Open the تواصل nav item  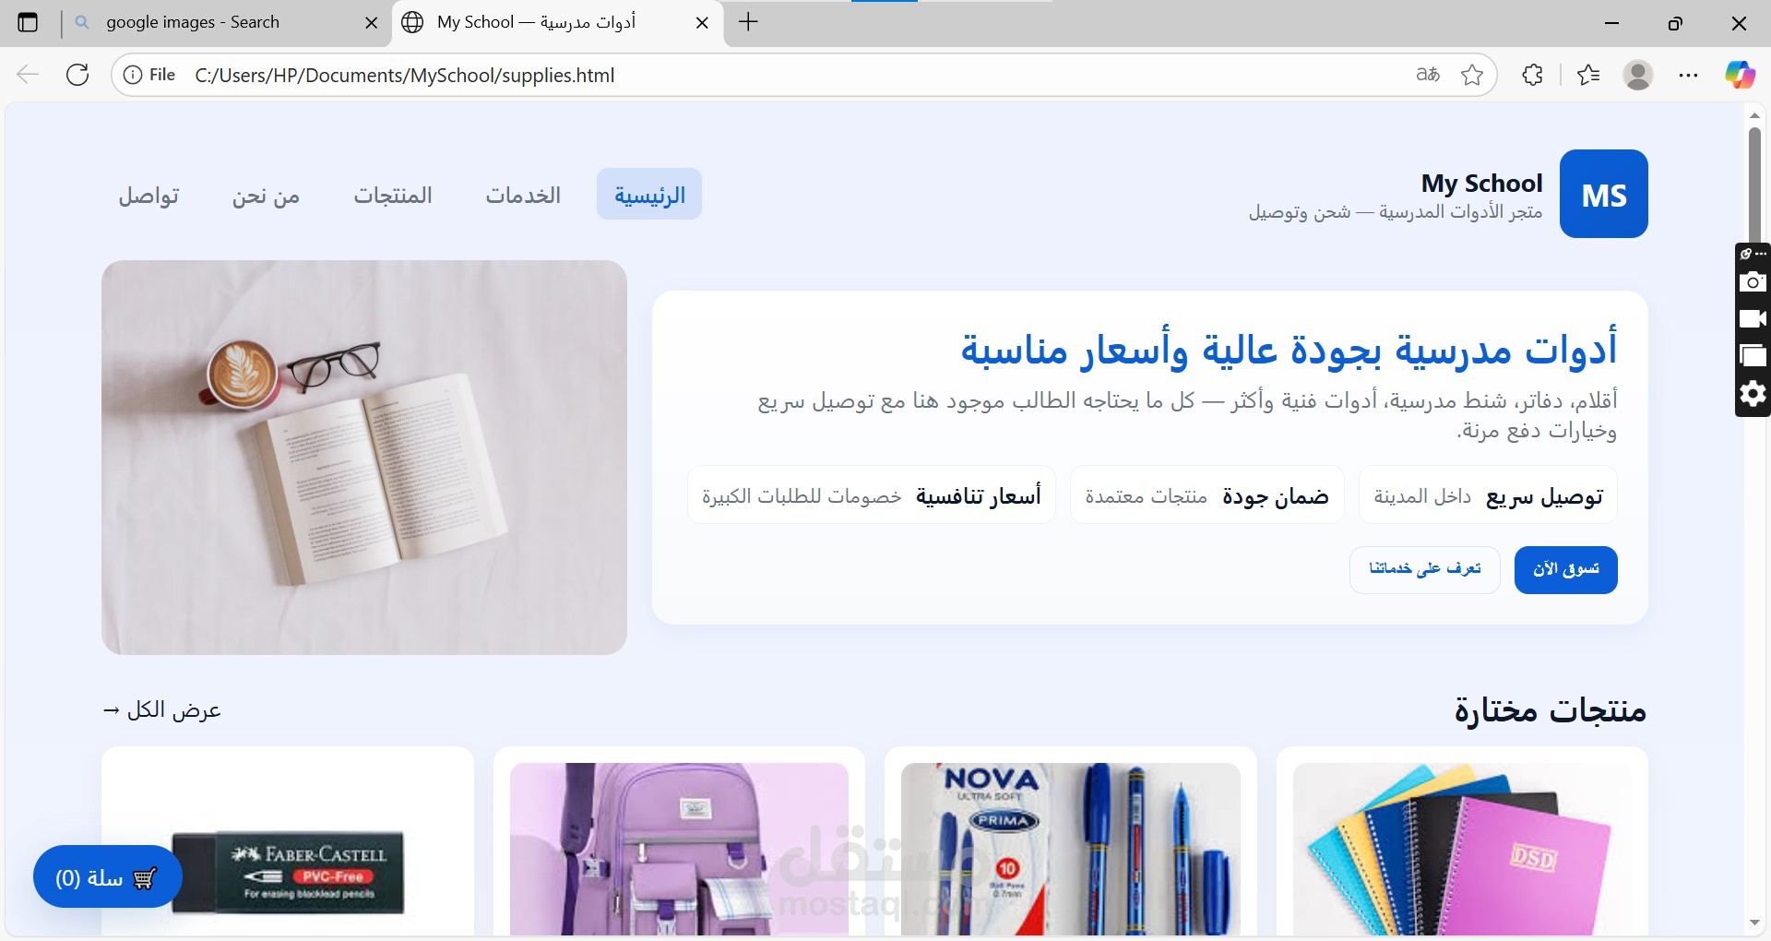149,195
